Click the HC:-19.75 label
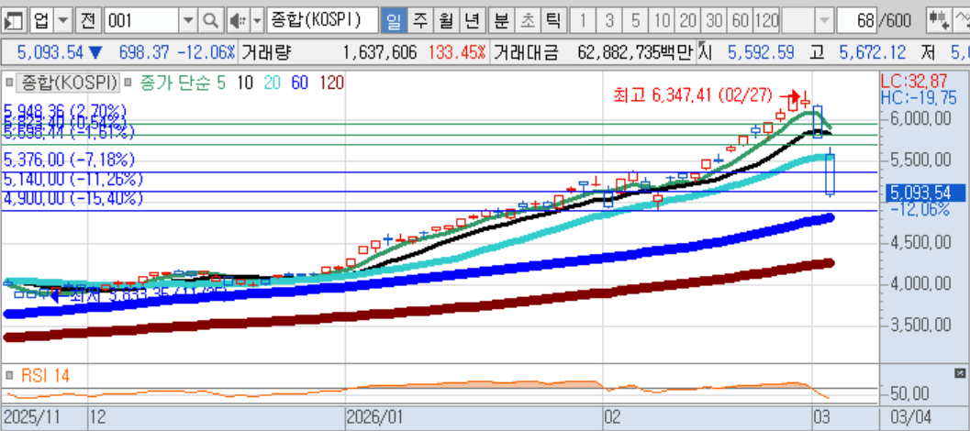Image resolution: width=970 pixels, height=431 pixels. (x=919, y=97)
